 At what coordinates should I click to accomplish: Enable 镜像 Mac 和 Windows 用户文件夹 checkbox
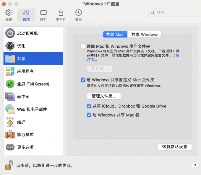point(83,46)
